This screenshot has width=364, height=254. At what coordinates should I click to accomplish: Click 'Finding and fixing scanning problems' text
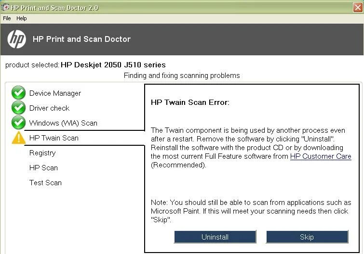pyautogui.click(x=182, y=76)
